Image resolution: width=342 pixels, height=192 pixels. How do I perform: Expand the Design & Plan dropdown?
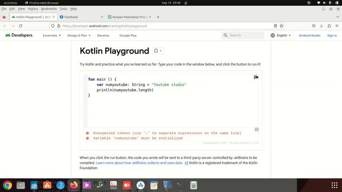click(x=79, y=35)
